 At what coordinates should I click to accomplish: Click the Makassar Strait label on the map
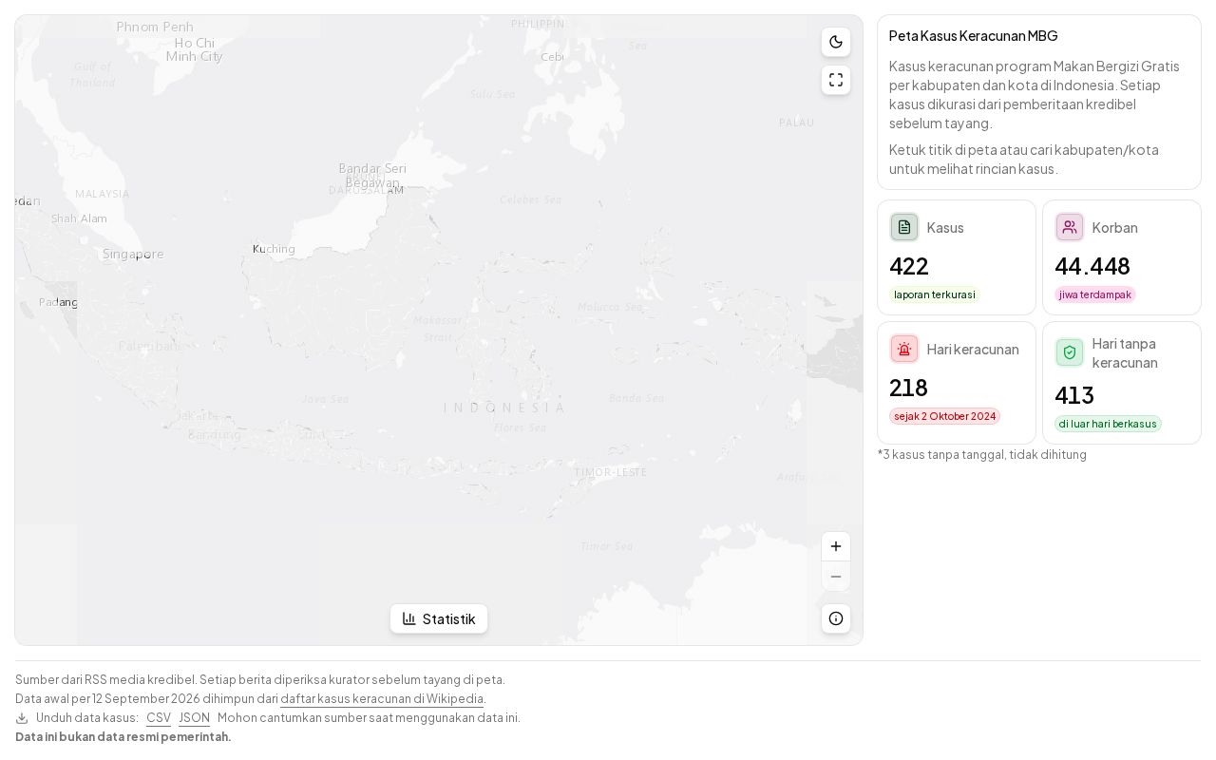[438, 328]
